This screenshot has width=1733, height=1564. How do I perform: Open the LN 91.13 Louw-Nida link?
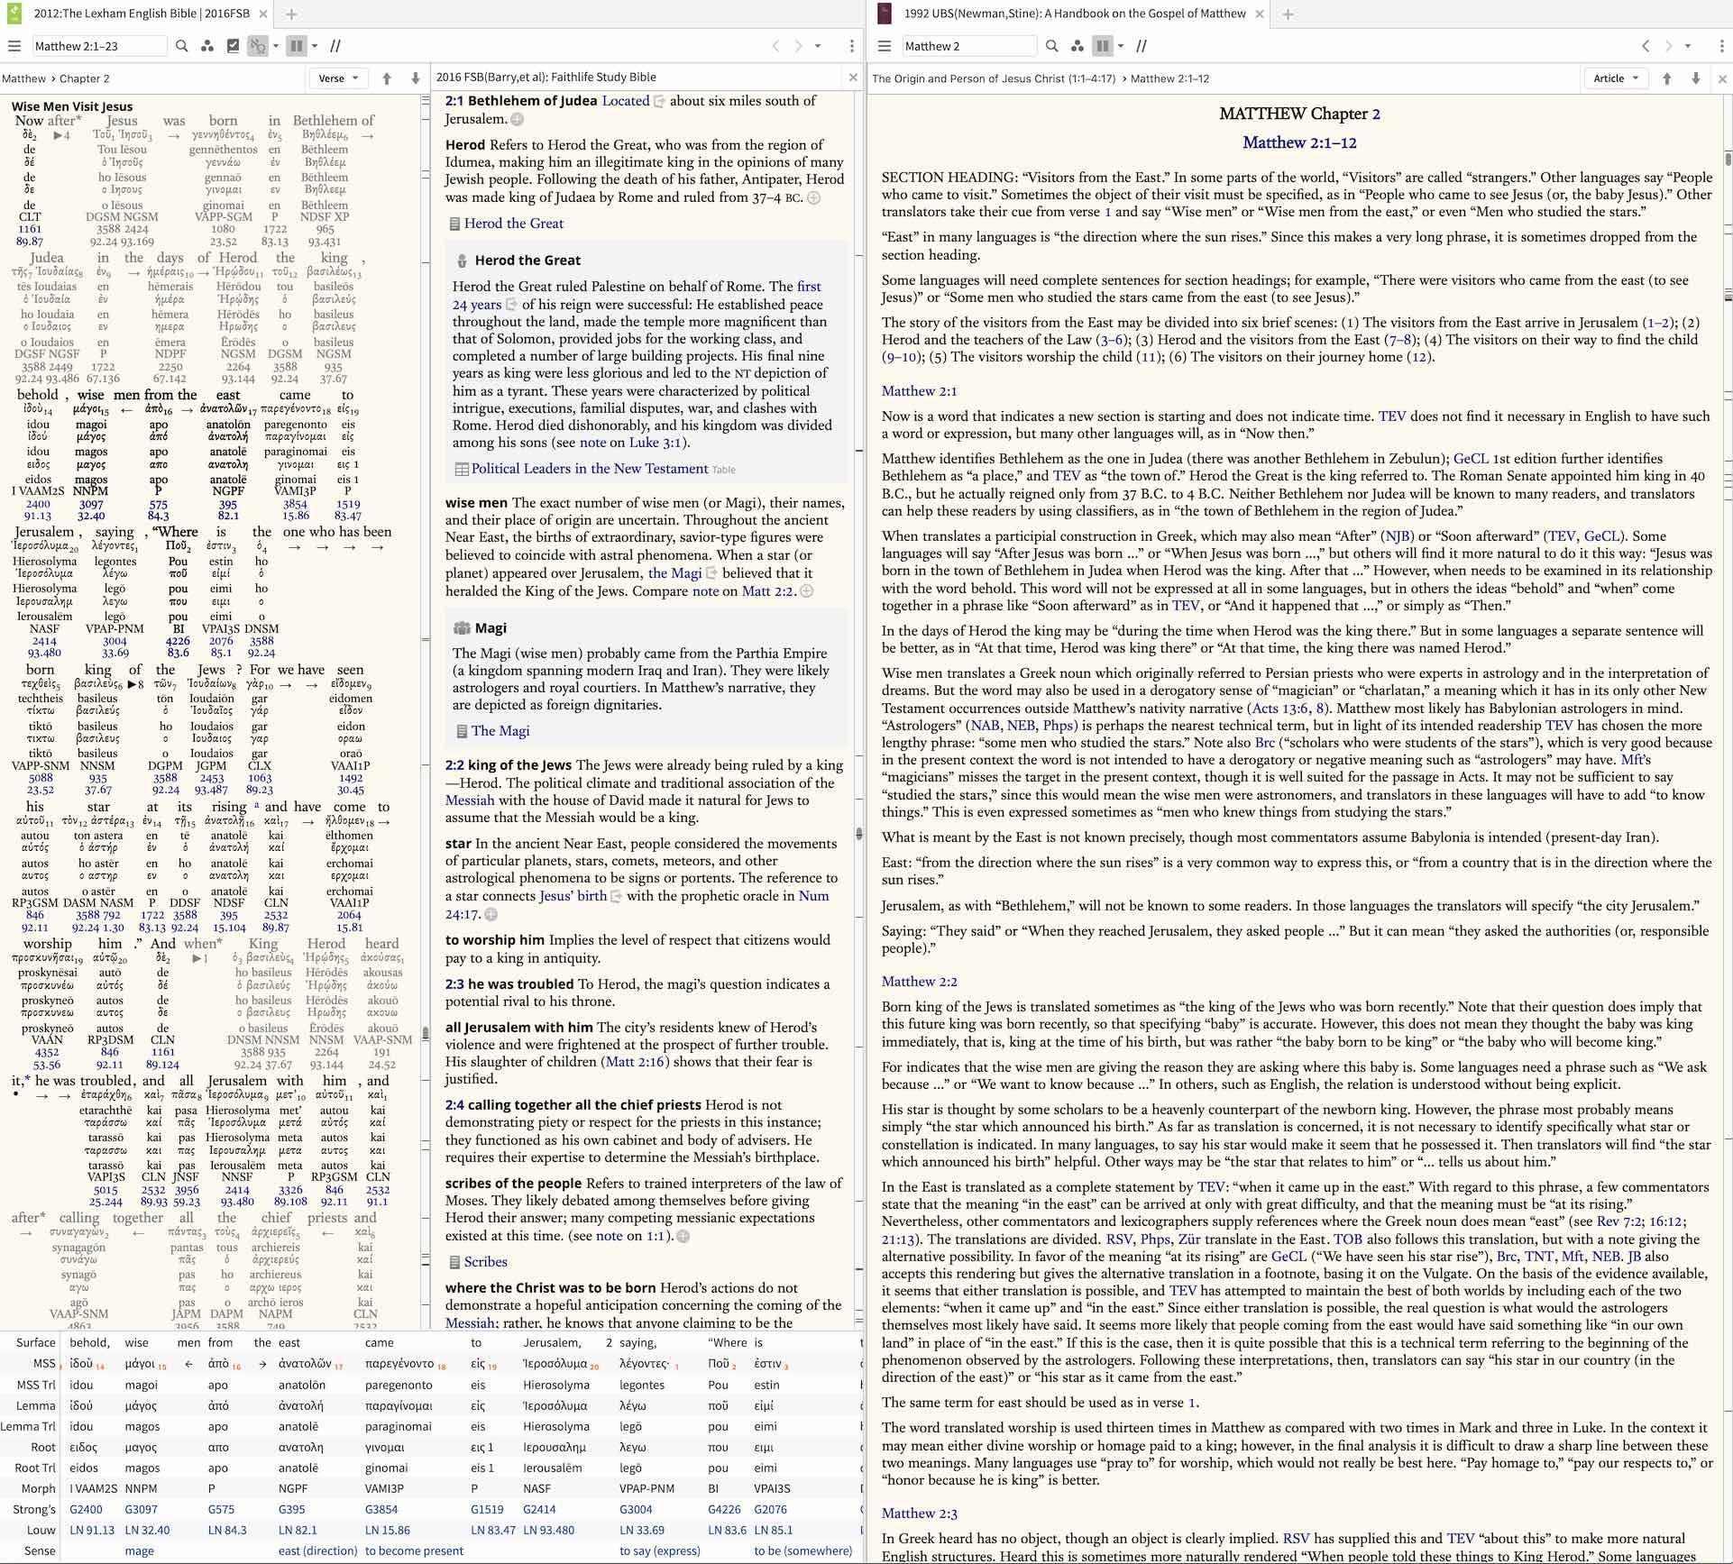coord(92,1530)
